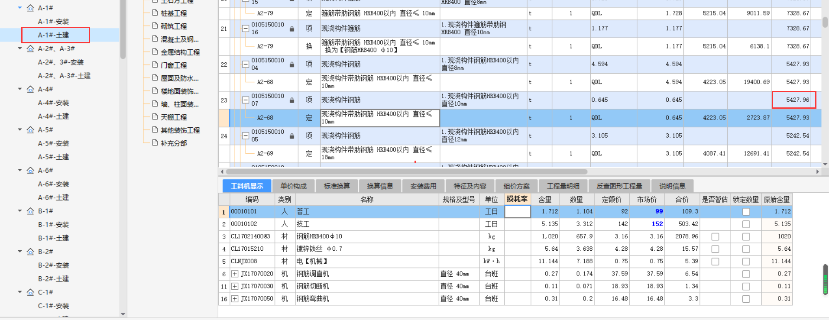Viewport: 829px width, 320px height.
Task: Click the house icon beside A-2#、A-3#
Action: click(30, 48)
